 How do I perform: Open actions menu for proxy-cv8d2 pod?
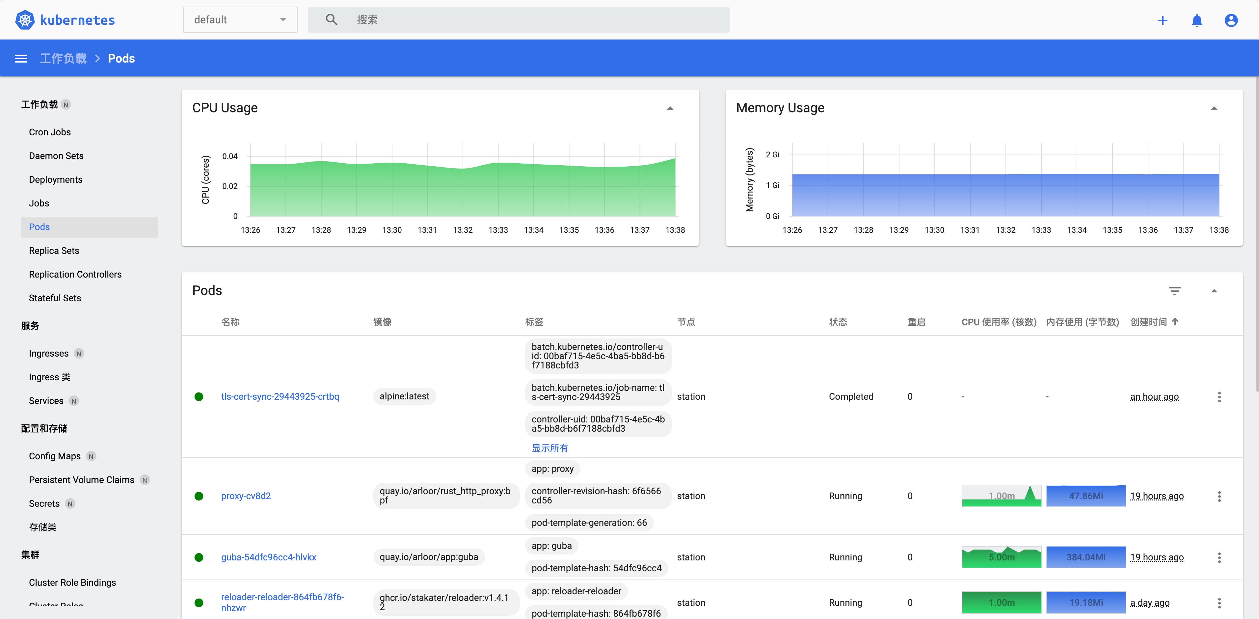coord(1219,496)
